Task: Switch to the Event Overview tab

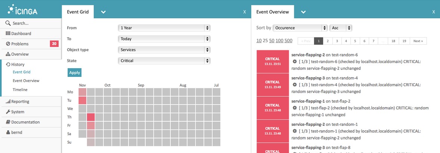Action: point(273,12)
